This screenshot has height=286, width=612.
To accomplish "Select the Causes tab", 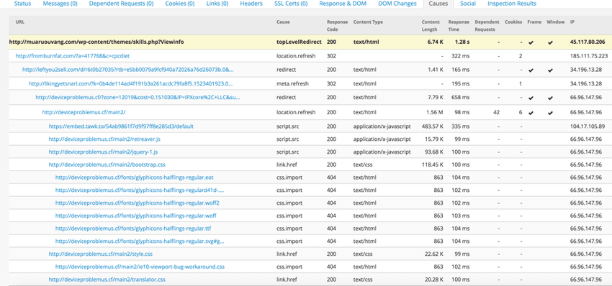I will [438, 4].
